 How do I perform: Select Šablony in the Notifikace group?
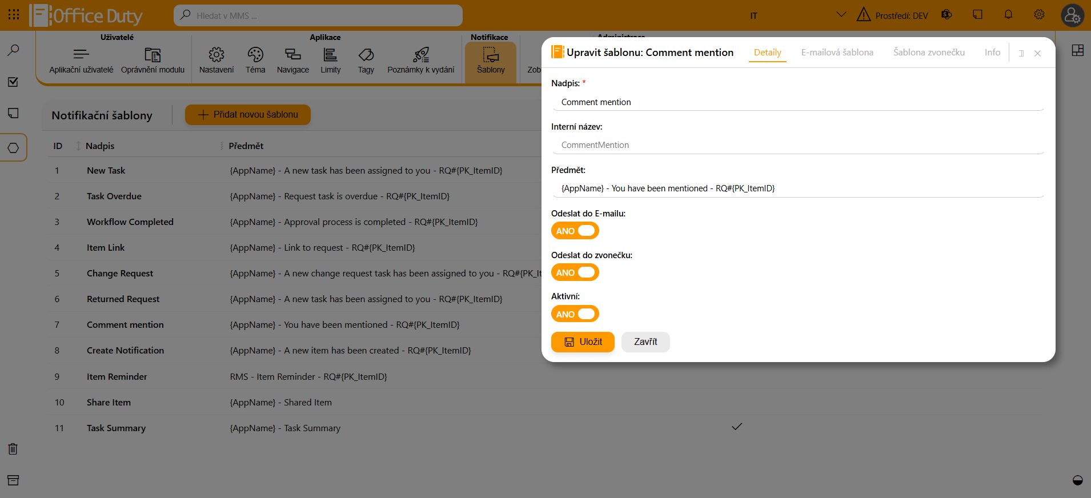(x=491, y=62)
